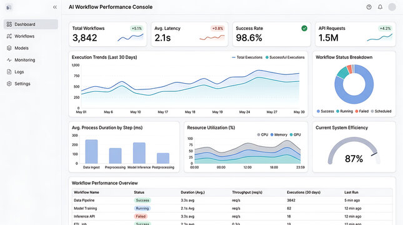Click the +5.1% badge on Total Workflows
The width and height of the screenshot is (403, 225).
137,29
